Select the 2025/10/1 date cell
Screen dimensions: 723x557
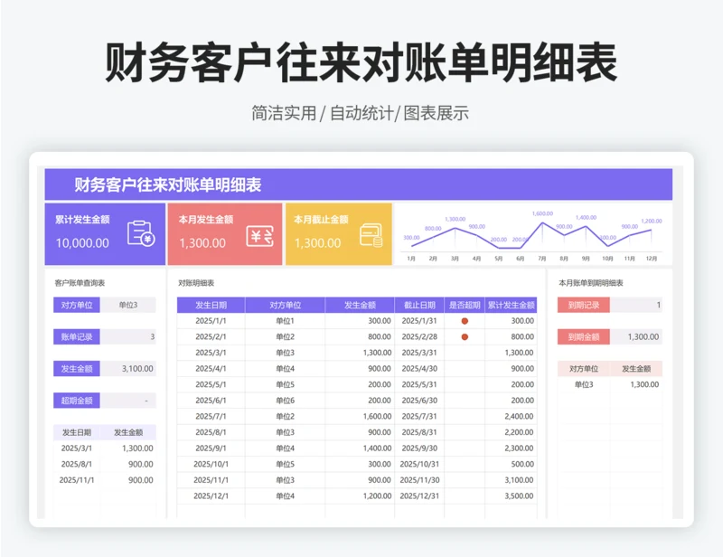click(x=211, y=464)
